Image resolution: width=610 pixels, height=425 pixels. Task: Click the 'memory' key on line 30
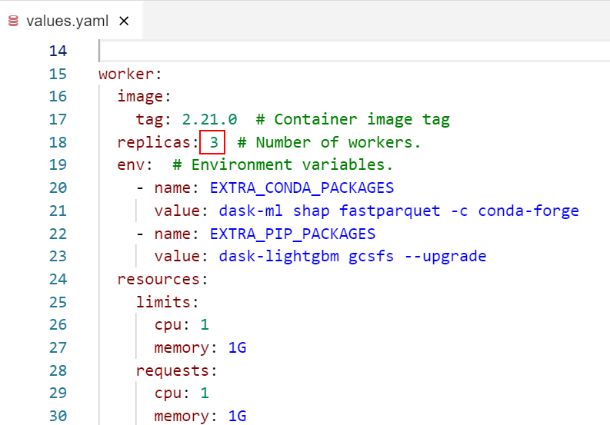tap(182, 417)
